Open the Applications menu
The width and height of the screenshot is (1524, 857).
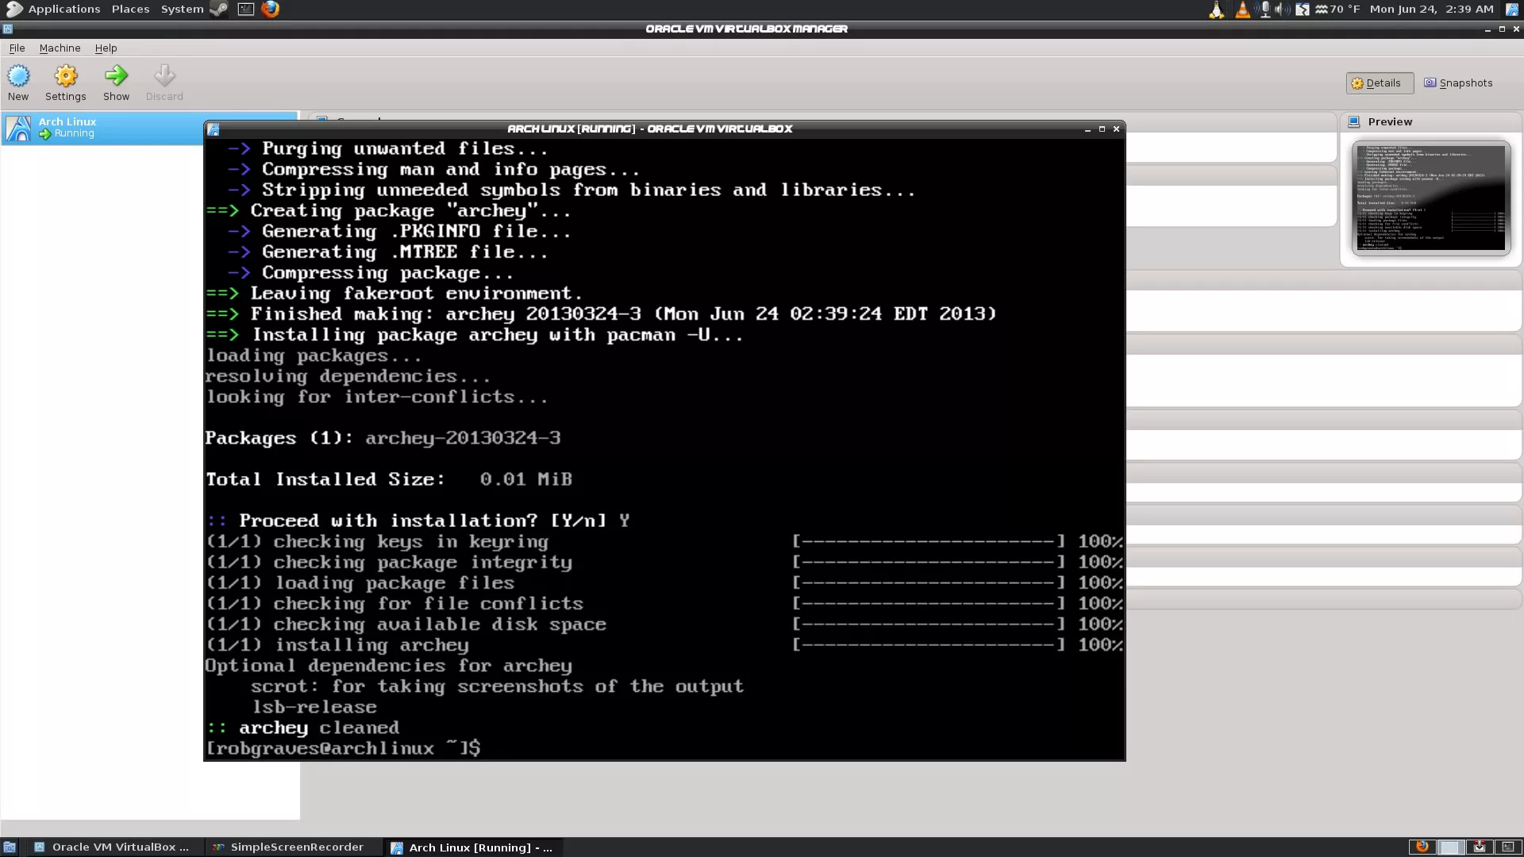point(63,9)
